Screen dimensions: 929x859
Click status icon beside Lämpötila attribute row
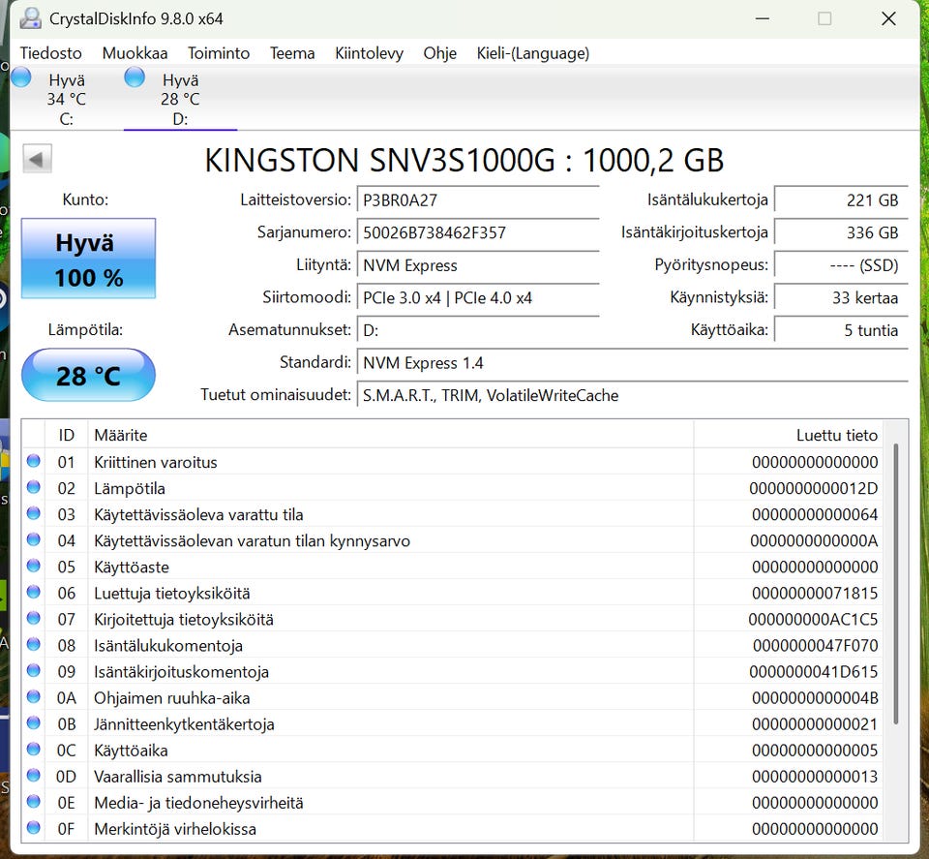click(x=34, y=487)
